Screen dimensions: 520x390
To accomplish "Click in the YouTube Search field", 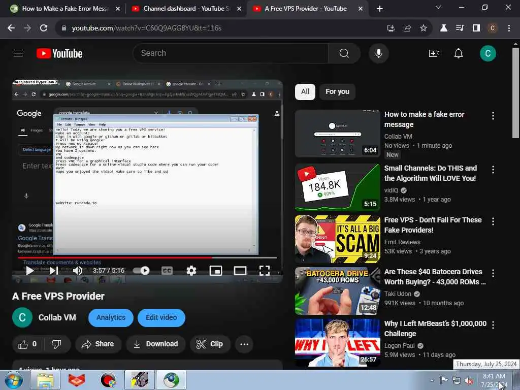I will [230, 53].
